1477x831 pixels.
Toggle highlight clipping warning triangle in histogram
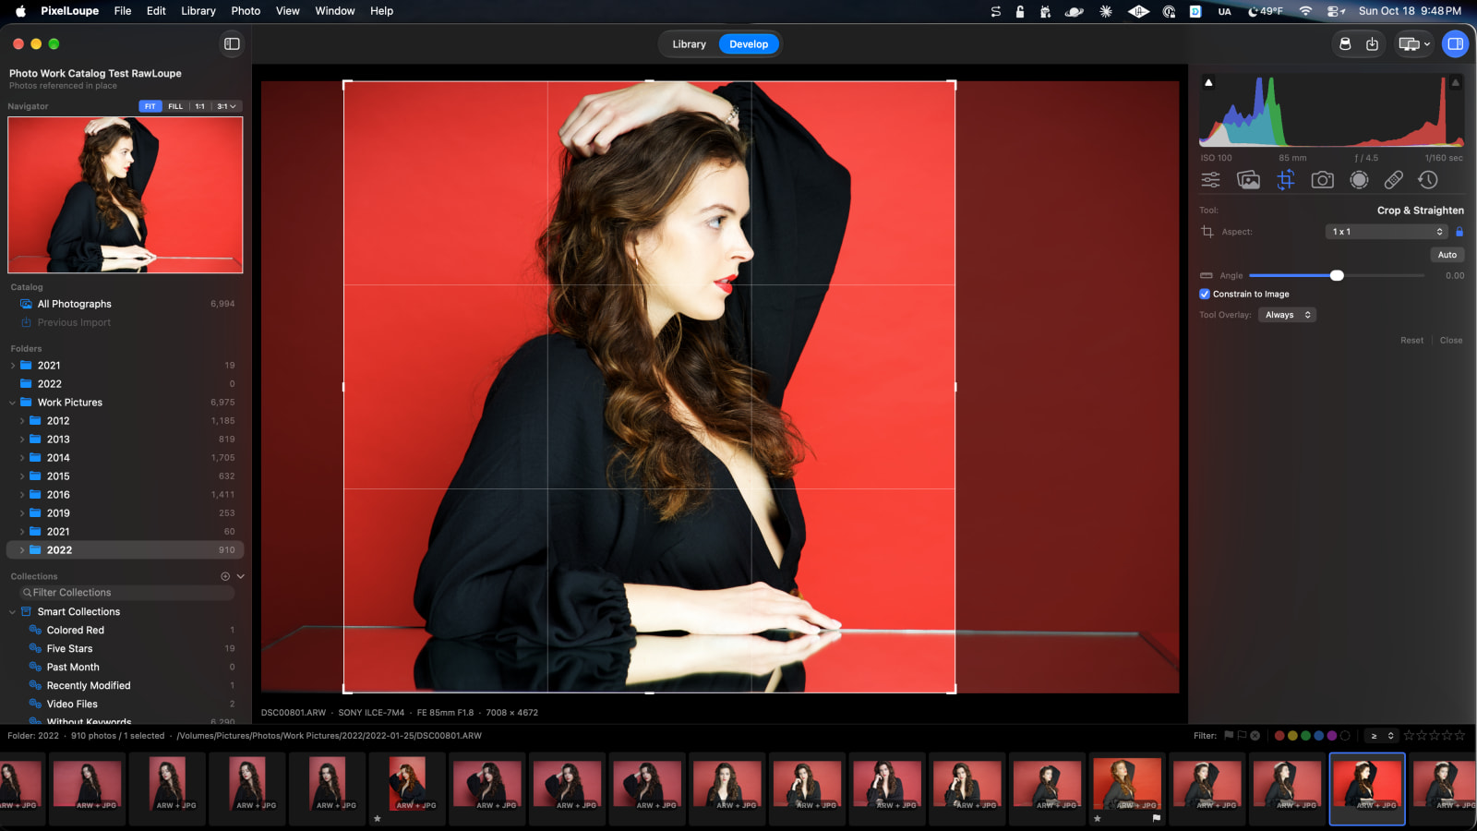pos(1456,82)
